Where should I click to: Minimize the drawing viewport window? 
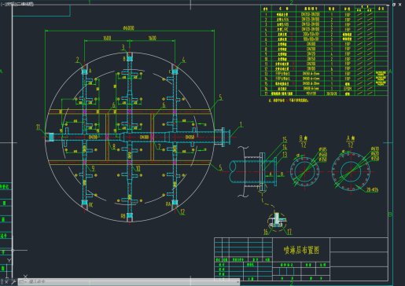388,5
